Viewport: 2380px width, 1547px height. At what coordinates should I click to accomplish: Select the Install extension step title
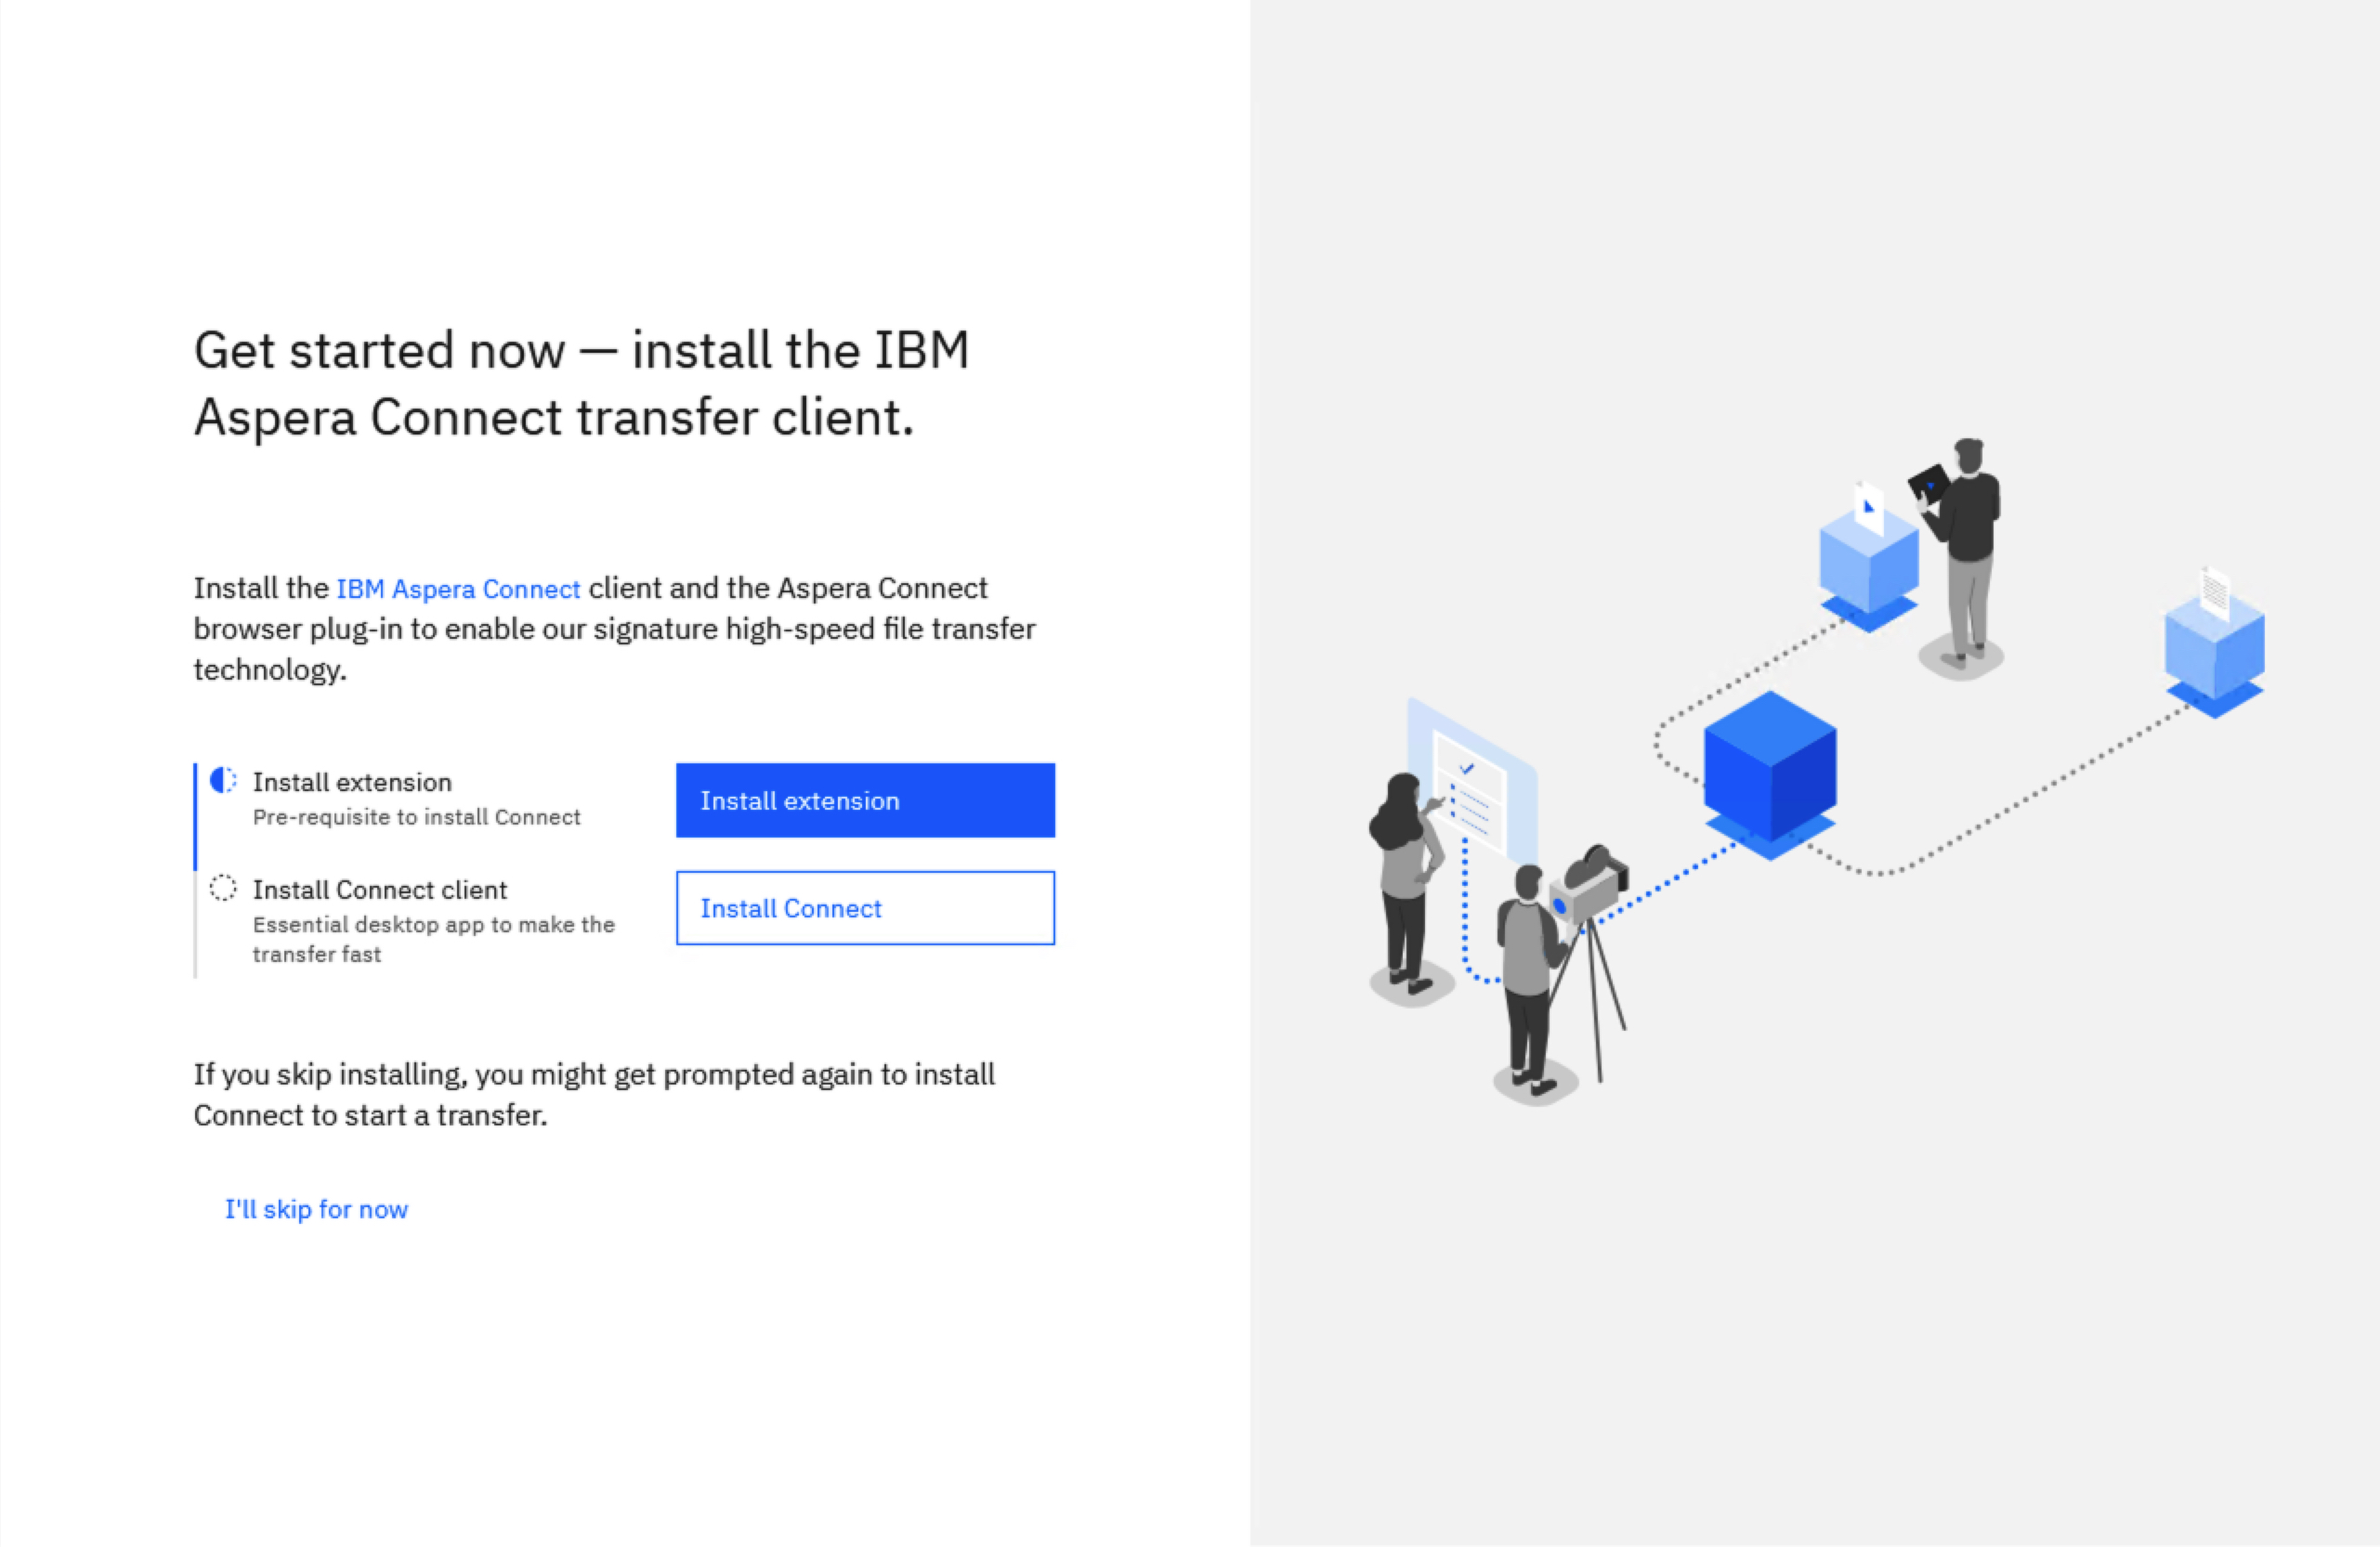click(352, 782)
